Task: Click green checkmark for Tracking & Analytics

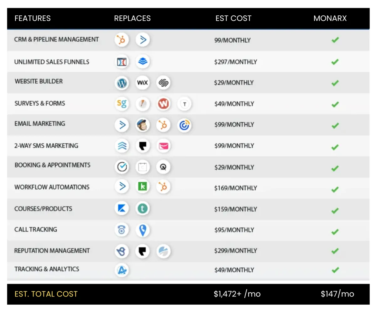Action: click(x=335, y=270)
